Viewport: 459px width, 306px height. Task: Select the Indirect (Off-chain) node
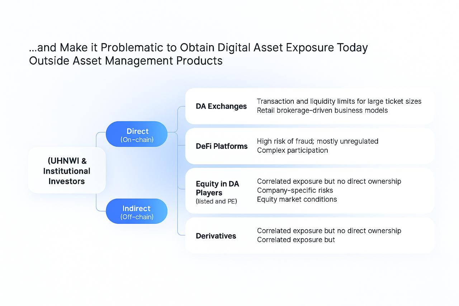point(137,211)
